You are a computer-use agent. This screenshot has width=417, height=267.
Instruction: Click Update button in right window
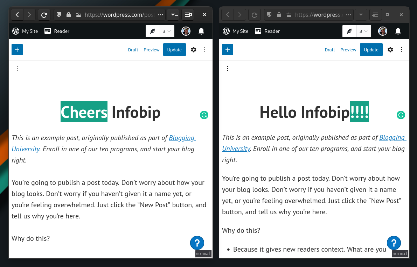point(371,50)
